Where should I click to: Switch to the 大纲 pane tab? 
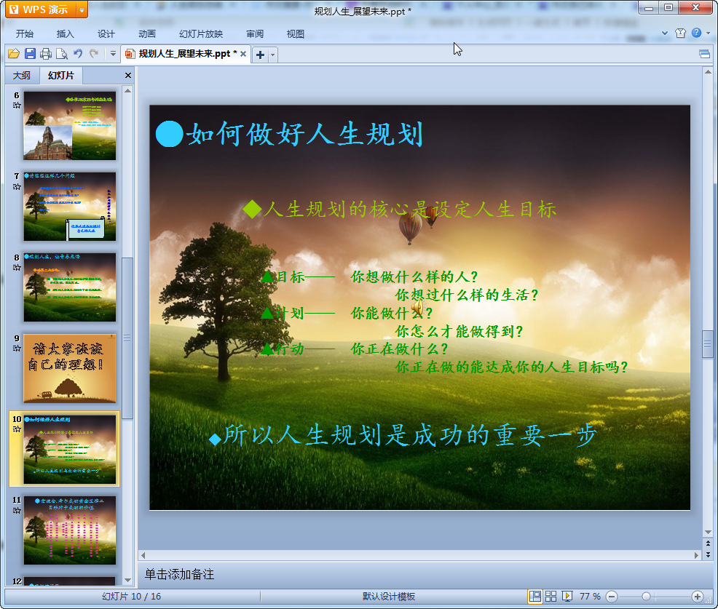pos(22,76)
